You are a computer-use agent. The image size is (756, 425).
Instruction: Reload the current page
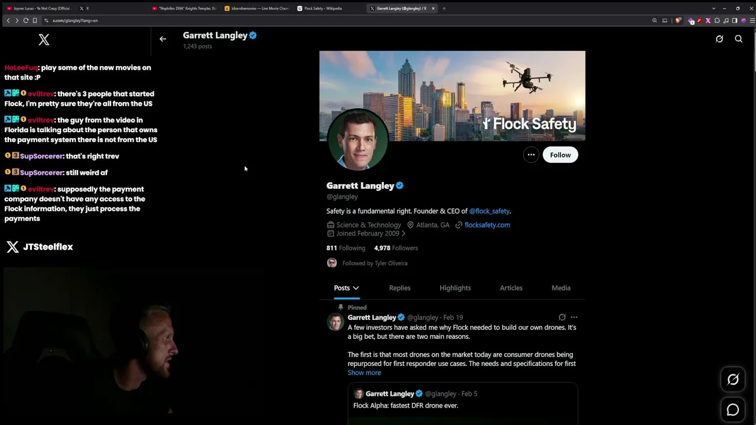(25, 21)
